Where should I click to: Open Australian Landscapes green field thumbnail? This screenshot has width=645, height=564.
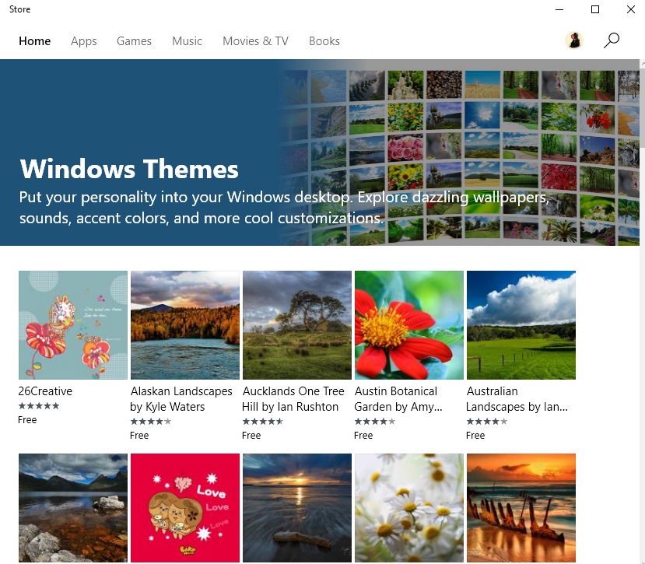click(521, 325)
